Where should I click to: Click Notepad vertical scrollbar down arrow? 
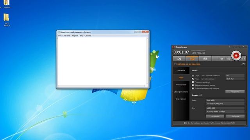click(x=147, y=84)
